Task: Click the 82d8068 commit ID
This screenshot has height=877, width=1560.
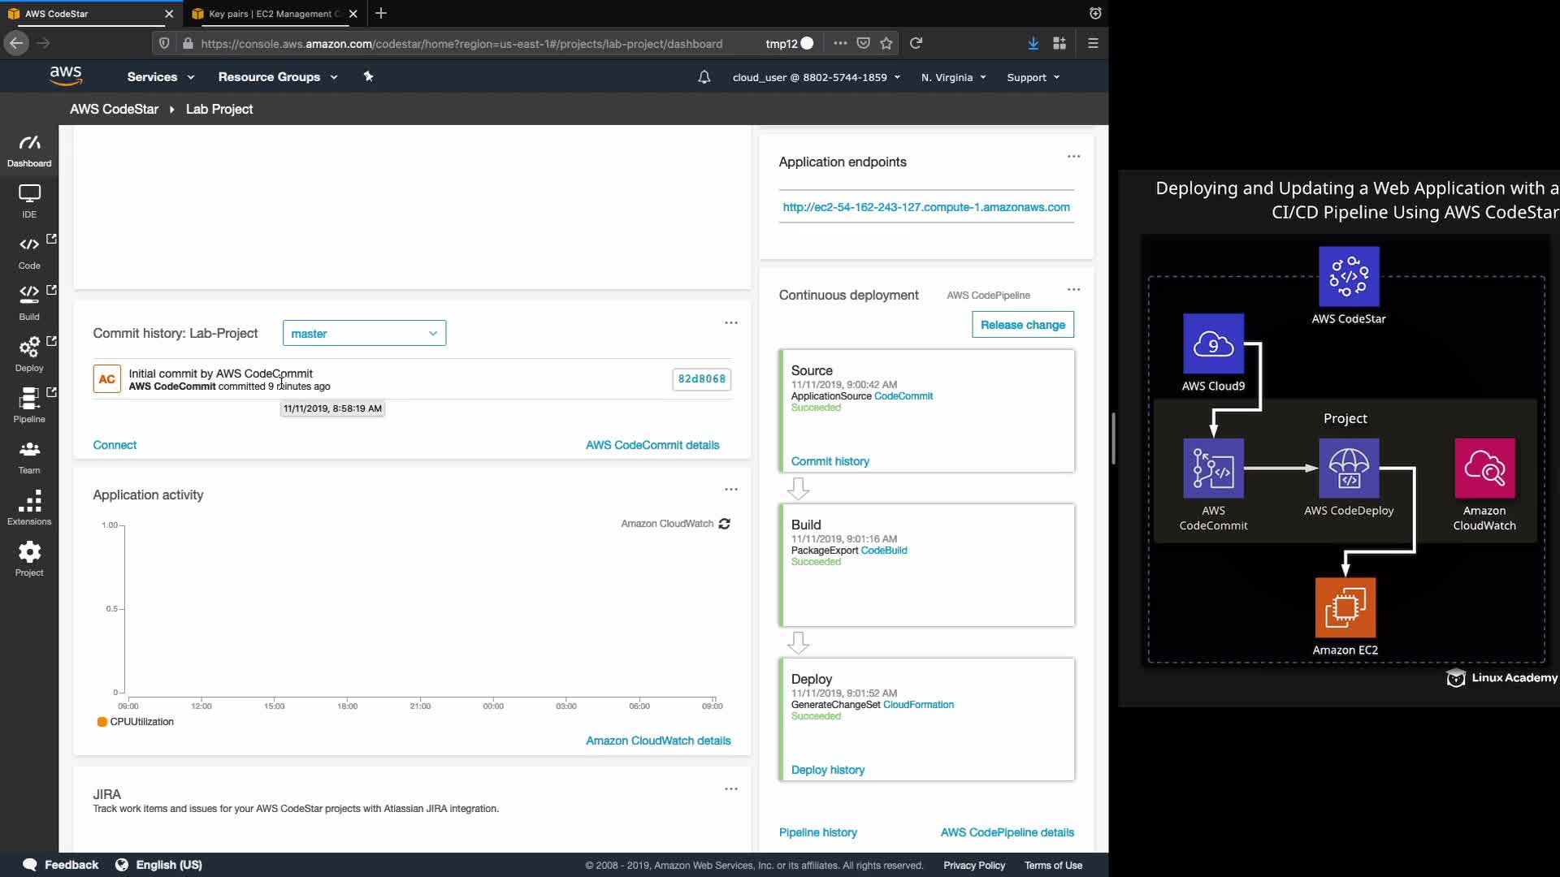Action: click(x=701, y=379)
